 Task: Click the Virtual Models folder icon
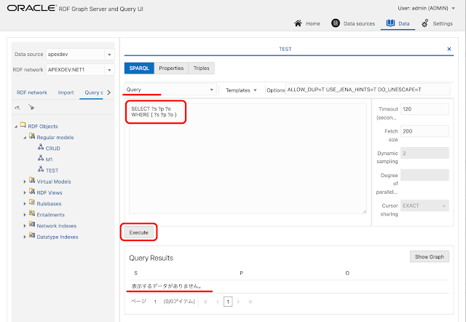[32, 180]
